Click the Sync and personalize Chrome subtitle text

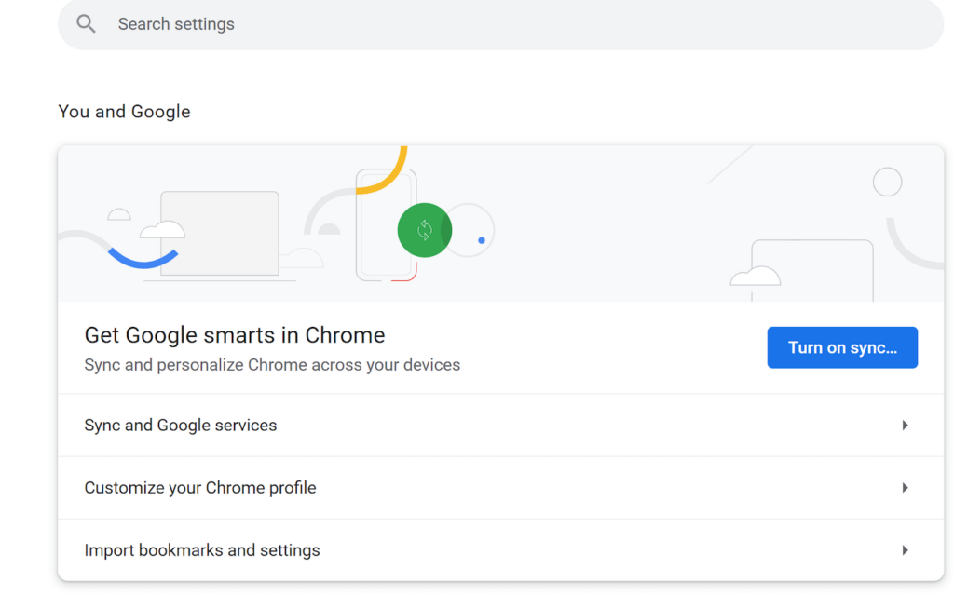(272, 364)
